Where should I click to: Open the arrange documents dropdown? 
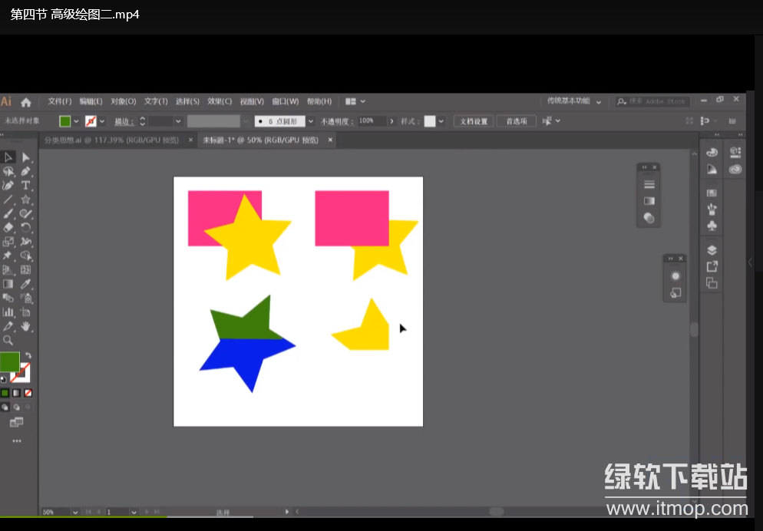pyautogui.click(x=355, y=101)
